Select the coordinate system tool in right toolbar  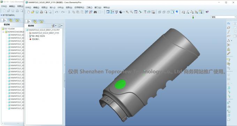[x=229, y=45]
